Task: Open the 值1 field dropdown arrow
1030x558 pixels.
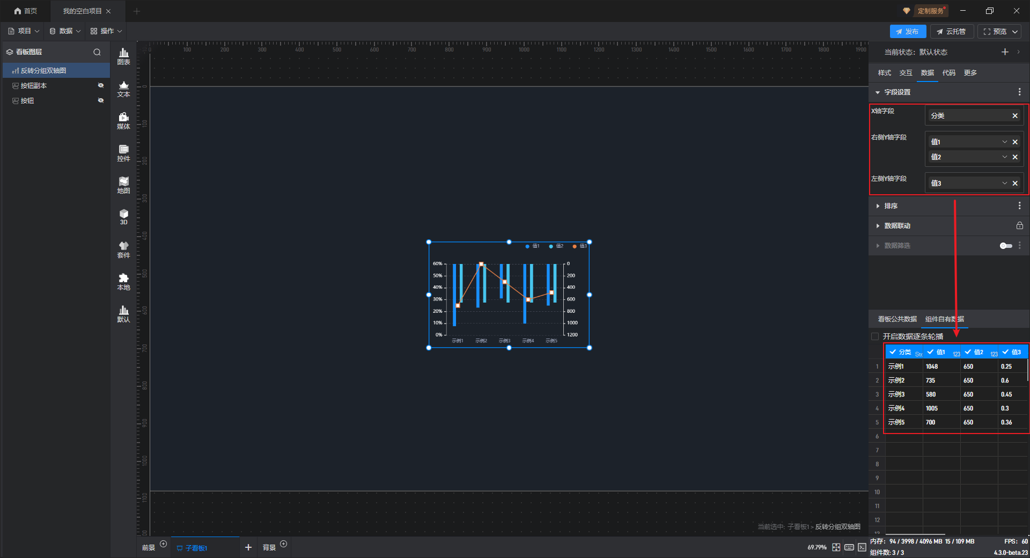Action: (x=1004, y=142)
